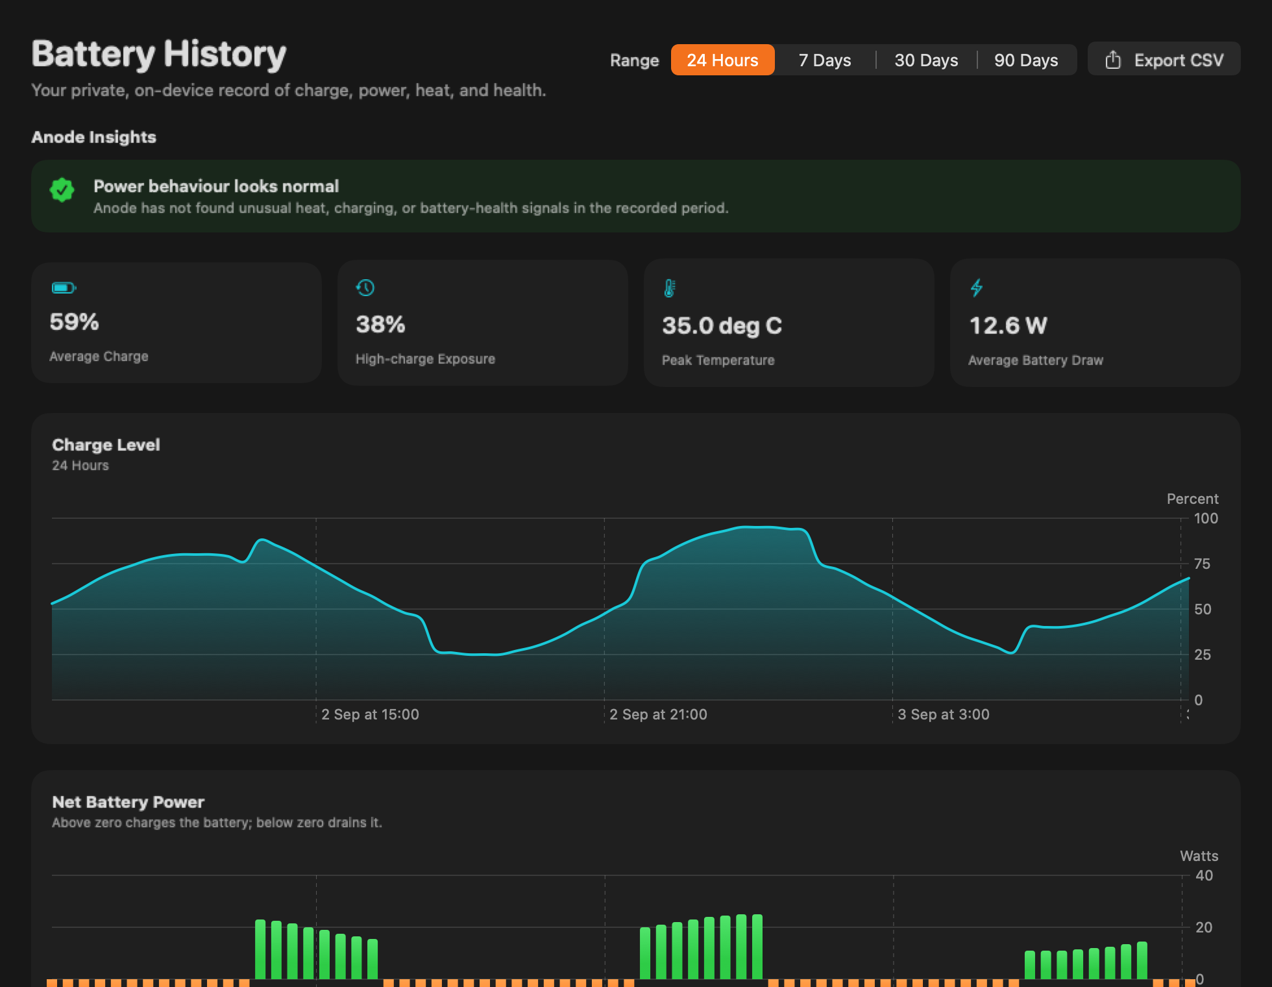This screenshot has width=1272, height=987.
Task: Switch range to 90 Days
Action: [1026, 60]
